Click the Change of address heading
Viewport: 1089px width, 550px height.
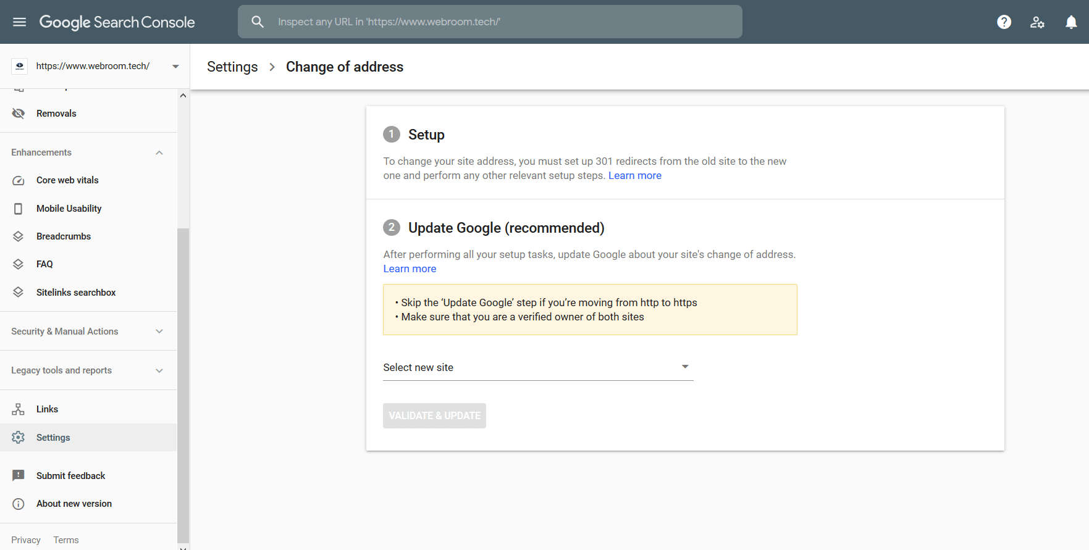pos(345,67)
